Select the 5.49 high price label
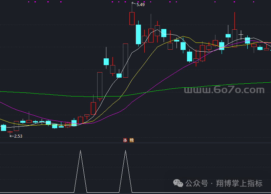 (141, 4)
